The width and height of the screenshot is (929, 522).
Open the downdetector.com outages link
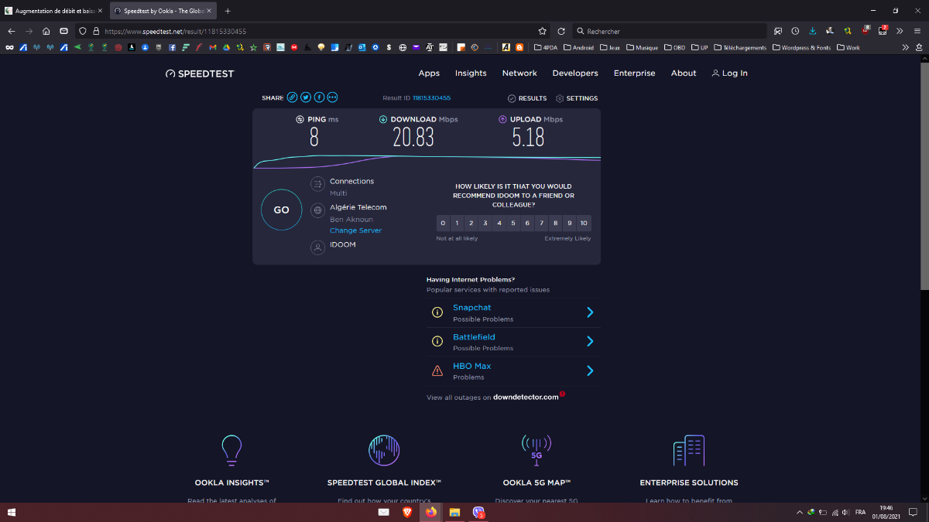click(526, 397)
